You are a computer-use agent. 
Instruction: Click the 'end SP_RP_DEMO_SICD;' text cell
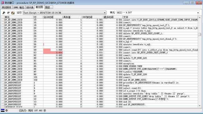coord(160,80)
